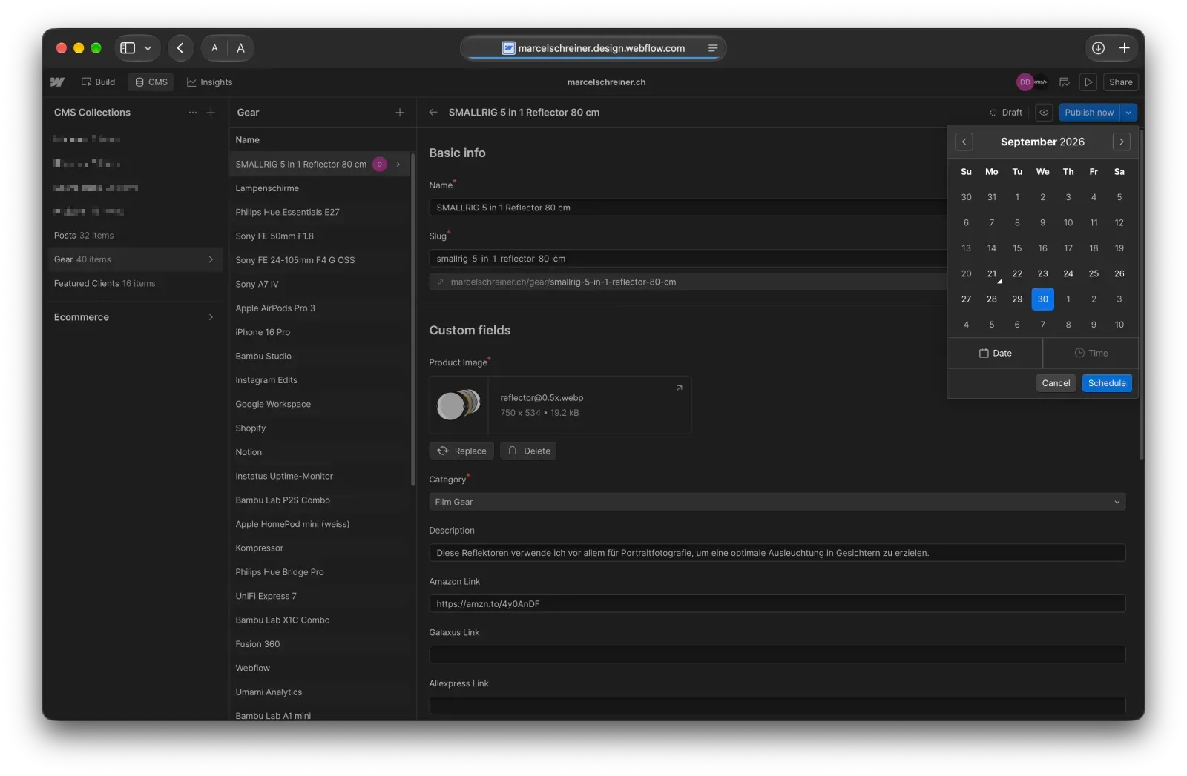This screenshot has height=776, width=1187.
Task: Switch the scheduler to Date mode
Action: [x=996, y=354]
